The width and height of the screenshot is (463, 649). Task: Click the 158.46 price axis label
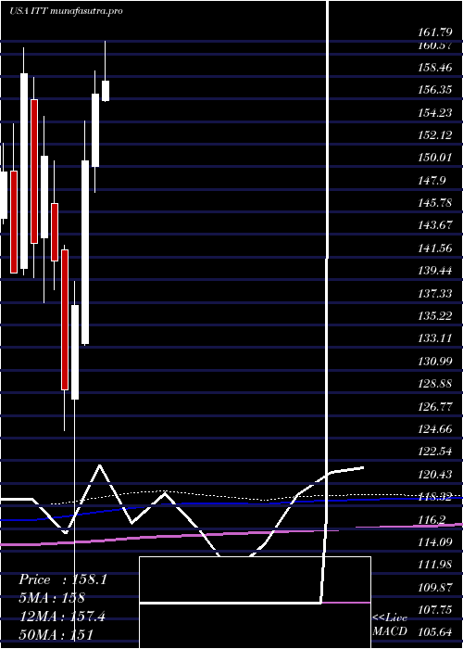433,67
